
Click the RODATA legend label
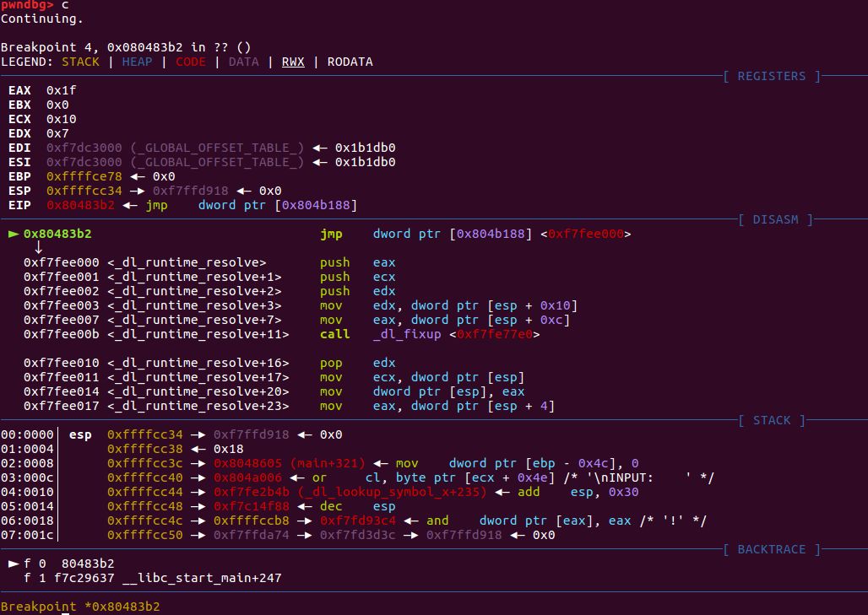[350, 62]
